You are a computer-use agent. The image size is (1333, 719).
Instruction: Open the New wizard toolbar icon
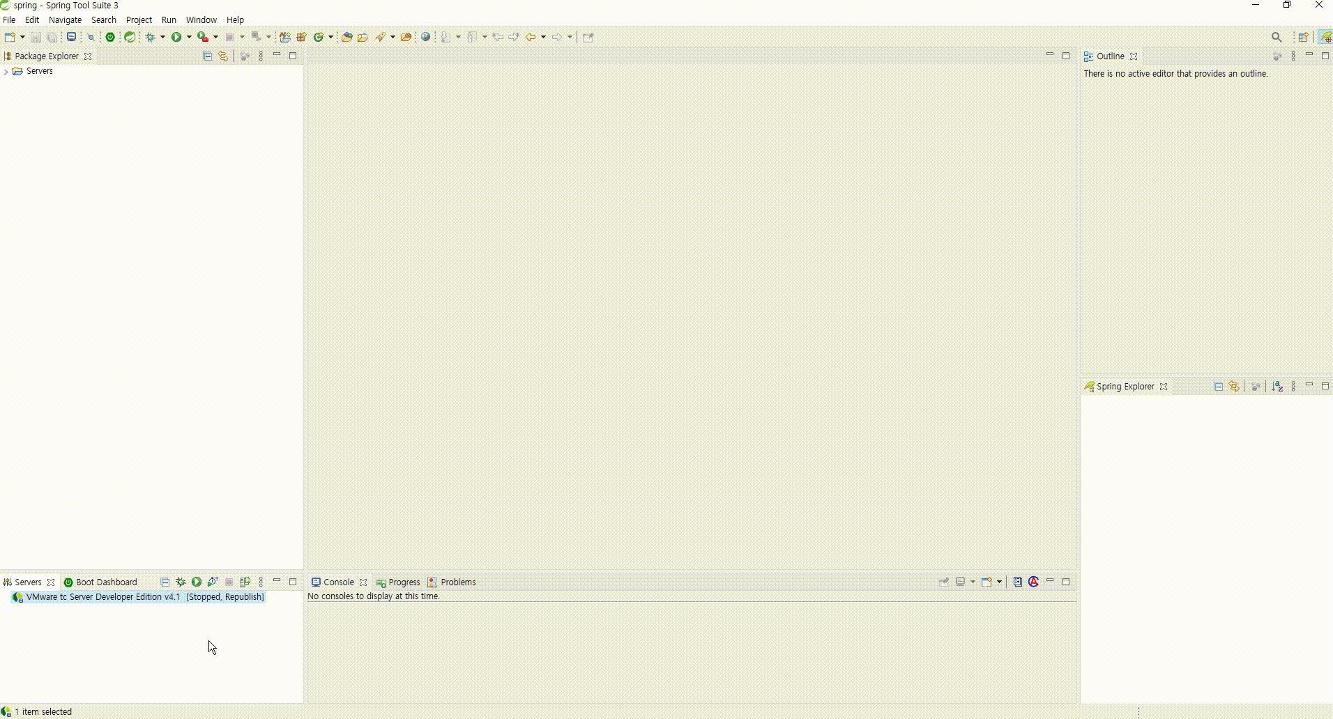pos(10,37)
